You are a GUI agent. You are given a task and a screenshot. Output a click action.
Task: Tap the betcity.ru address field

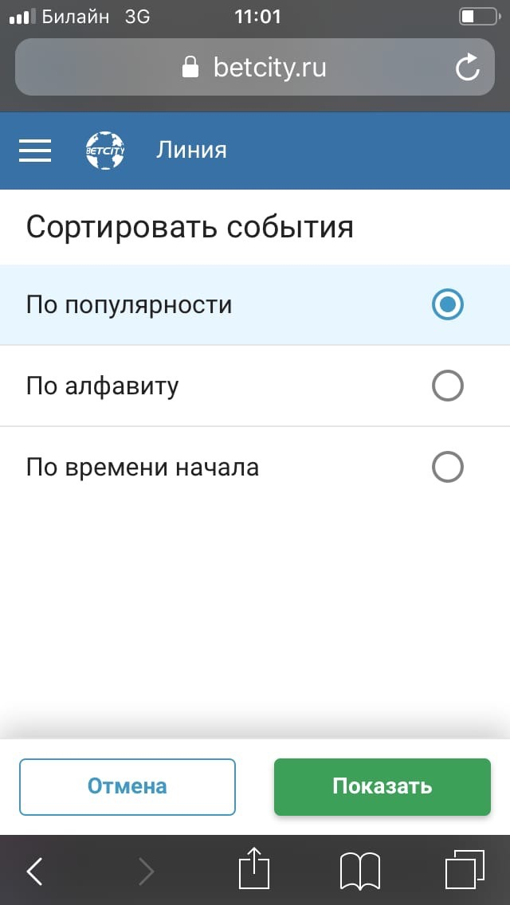pyautogui.click(x=269, y=68)
